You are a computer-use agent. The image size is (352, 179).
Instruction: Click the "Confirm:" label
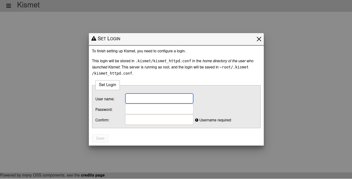pyautogui.click(x=102, y=120)
